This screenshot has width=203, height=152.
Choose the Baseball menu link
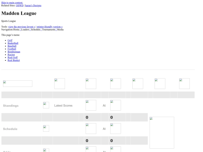click(12, 46)
